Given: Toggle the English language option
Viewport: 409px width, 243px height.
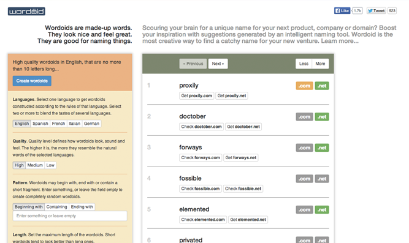Looking at the screenshot, I should [x=21, y=124].
